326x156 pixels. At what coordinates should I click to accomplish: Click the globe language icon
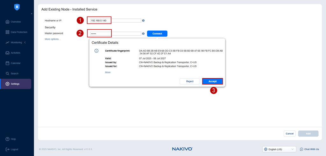[x=266, y=149]
